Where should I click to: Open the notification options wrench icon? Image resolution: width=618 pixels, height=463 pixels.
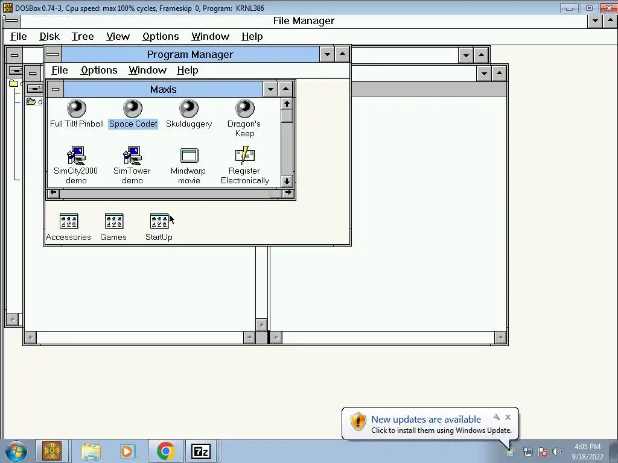(x=497, y=417)
